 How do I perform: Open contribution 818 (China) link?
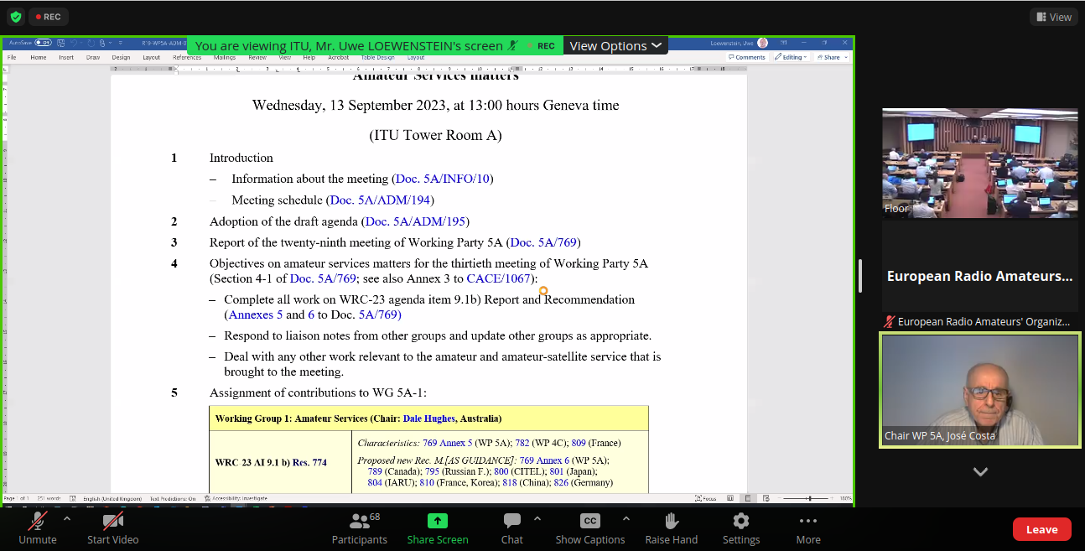point(510,483)
